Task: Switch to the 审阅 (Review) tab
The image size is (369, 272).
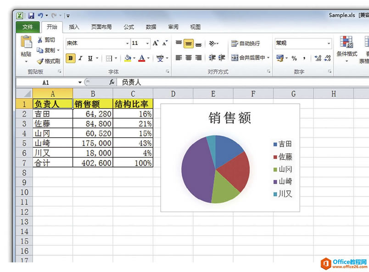Action: tap(173, 27)
